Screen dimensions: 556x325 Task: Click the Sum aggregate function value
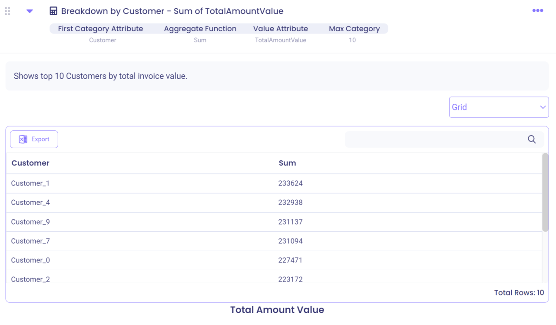tap(200, 40)
